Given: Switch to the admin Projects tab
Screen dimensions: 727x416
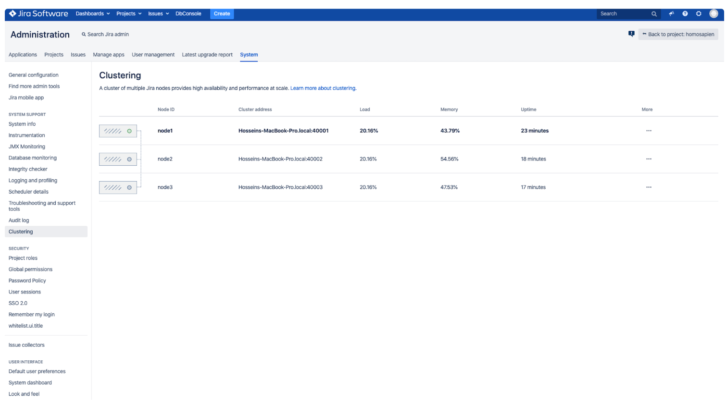Looking at the screenshot, I should (54, 55).
